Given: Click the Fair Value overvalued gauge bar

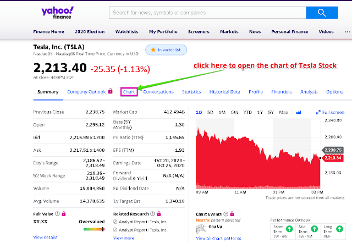Looking at the screenshot, I should pos(94,229).
